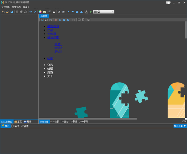The height and width of the screenshot is (154, 187).
Task: Click the scissors cut icon
Action: [x=17, y=12]
